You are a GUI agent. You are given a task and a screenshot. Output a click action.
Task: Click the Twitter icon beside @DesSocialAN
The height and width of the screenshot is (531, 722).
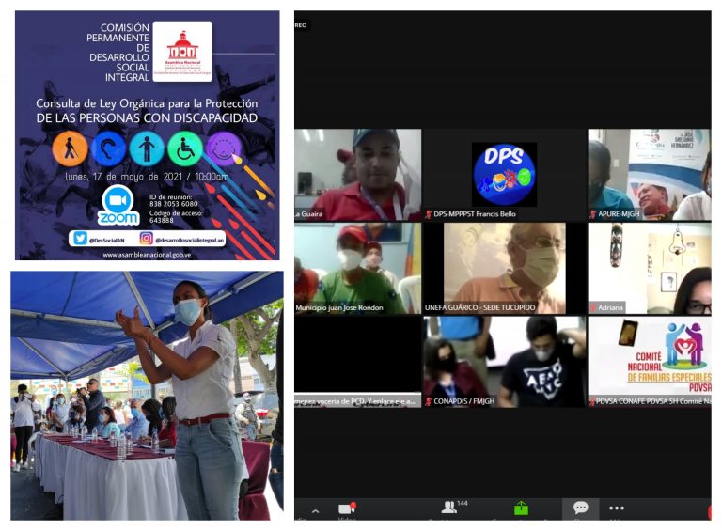tap(80, 239)
